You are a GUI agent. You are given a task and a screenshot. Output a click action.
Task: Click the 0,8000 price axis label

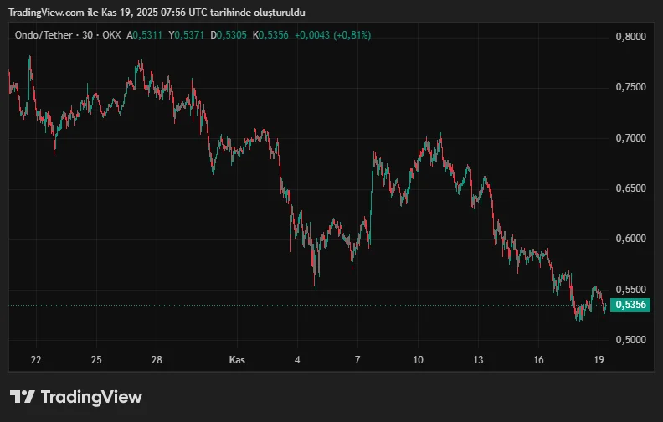point(630,37)
